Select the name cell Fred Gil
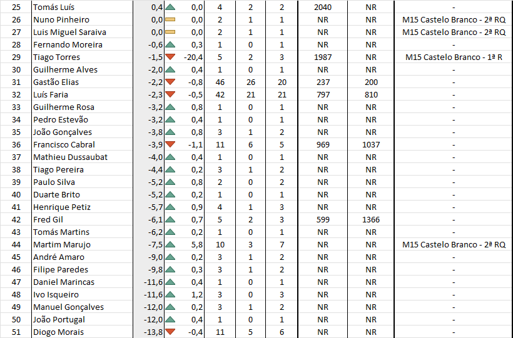 point(82,219)
